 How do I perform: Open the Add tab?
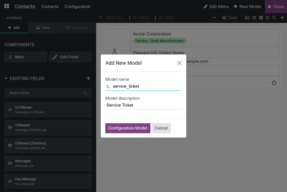(14, 28)
